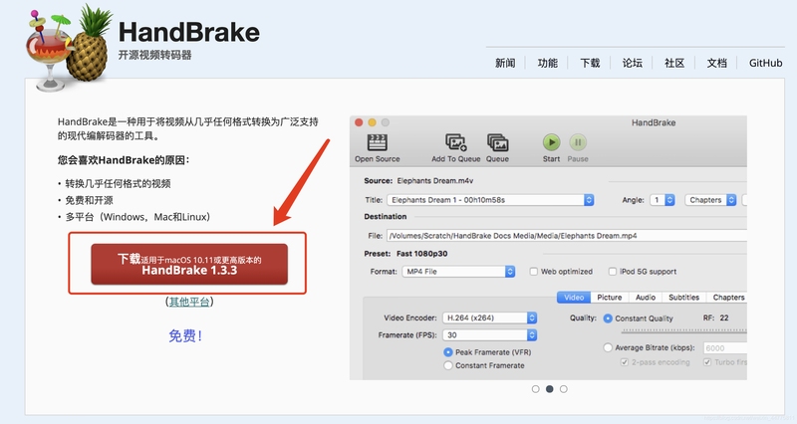Viewport: 797px width, 424px height.
Task: Select the Peak Framerate (VFR) radio button
Action: click(447, 352)
